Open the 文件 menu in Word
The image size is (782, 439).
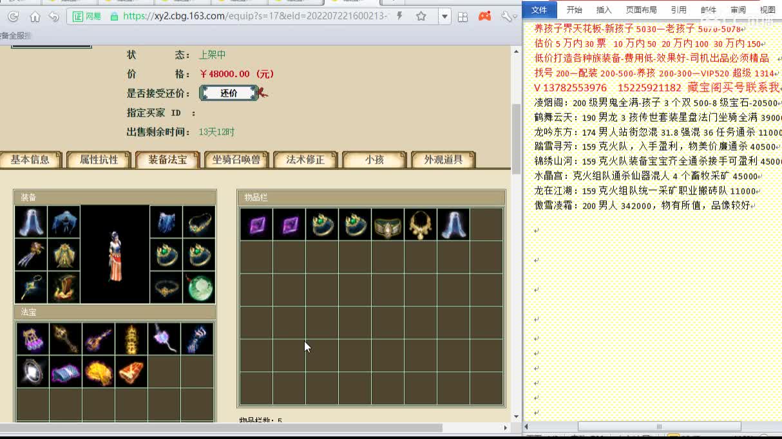(x=539, y=10)
